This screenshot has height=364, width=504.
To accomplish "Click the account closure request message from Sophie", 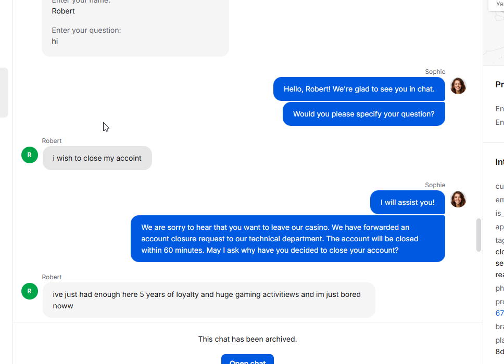I will 288,239.
